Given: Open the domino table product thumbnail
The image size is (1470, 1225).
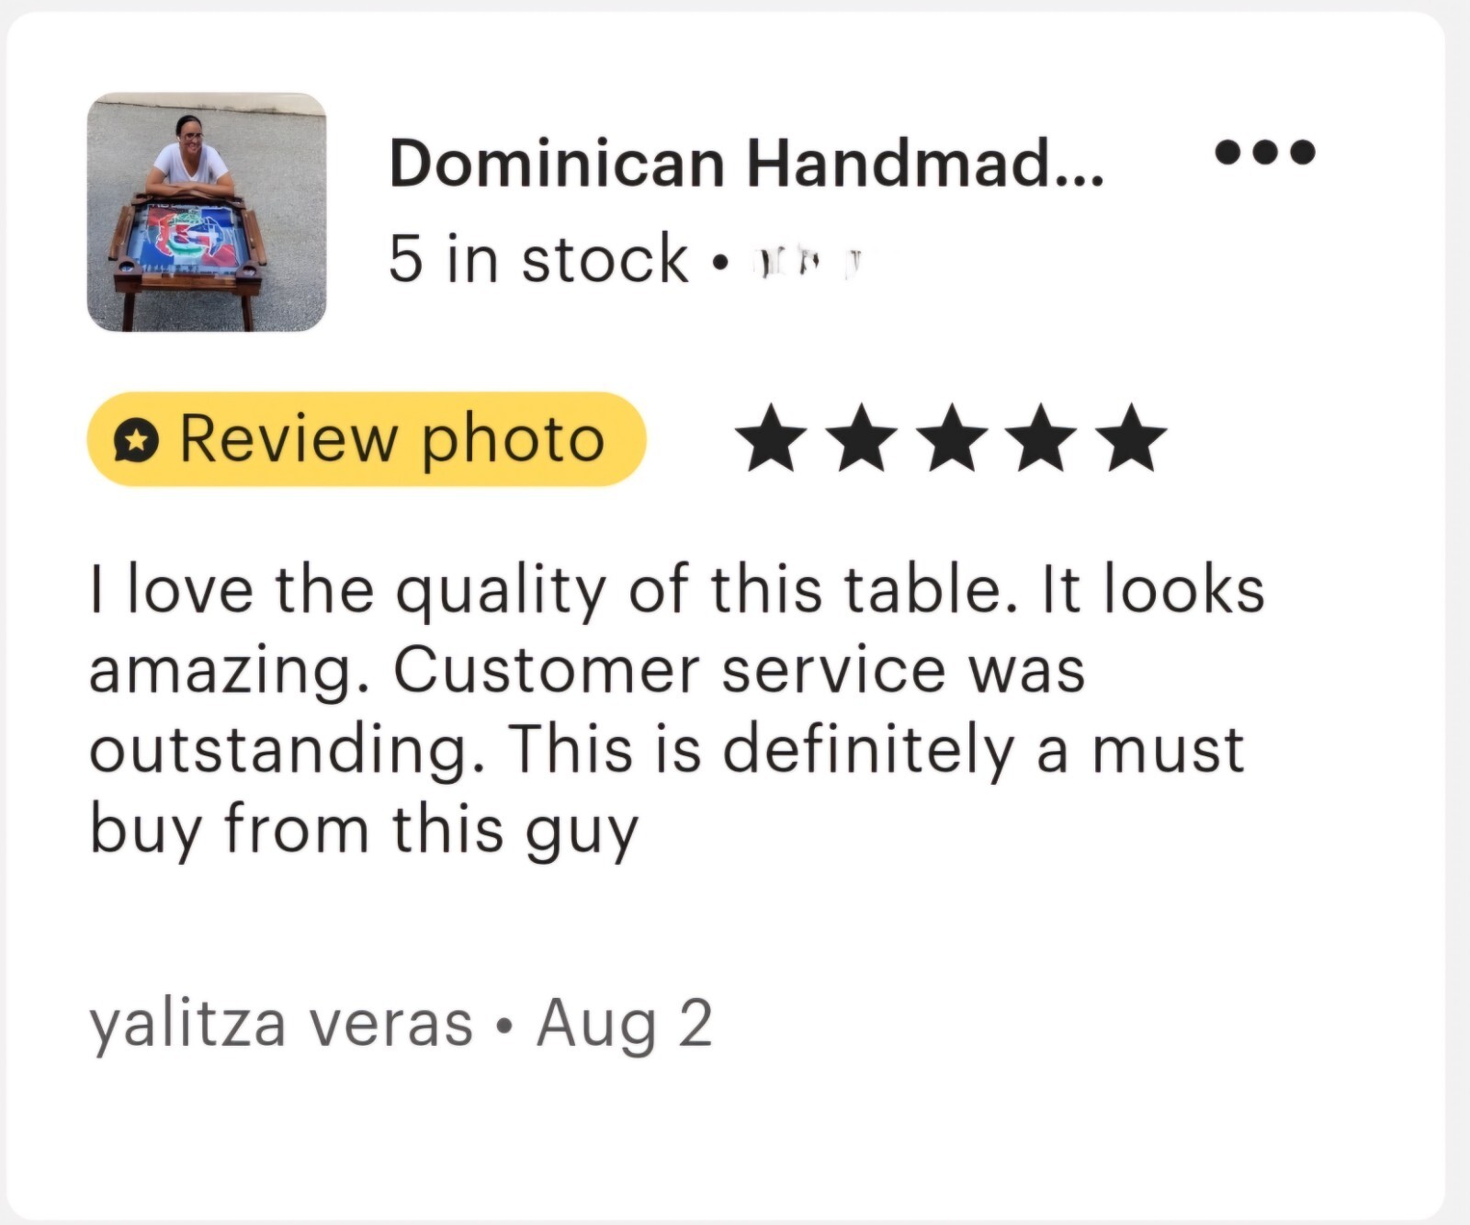Looking at the screenshot, I should tap(207, 212).
